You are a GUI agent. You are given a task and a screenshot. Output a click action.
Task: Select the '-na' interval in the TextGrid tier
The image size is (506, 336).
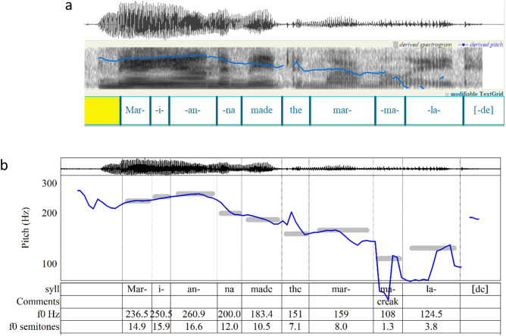[x=229, y=110]
